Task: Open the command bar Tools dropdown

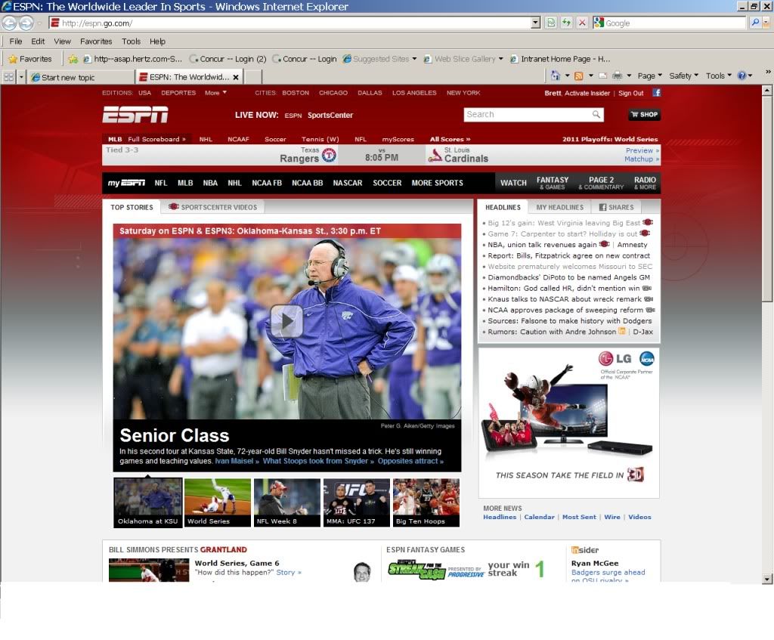Action: pyautogui.click(x=718, y=76)
